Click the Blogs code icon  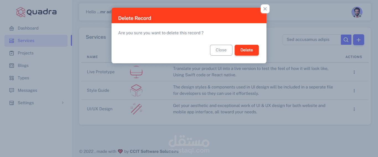(x=11, y=66)
